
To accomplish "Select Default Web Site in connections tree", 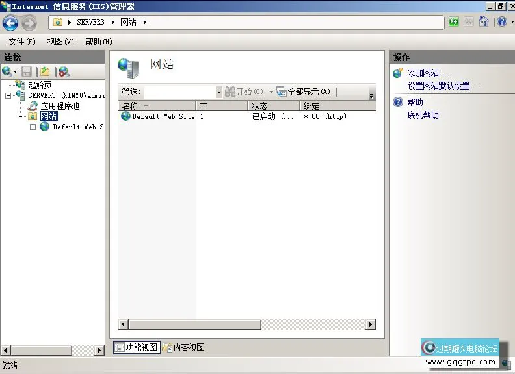I will (x=78, y=127).
